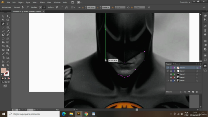
Task: Unlock Layer 4 lock icon
Action: click(x=171, y=71)
